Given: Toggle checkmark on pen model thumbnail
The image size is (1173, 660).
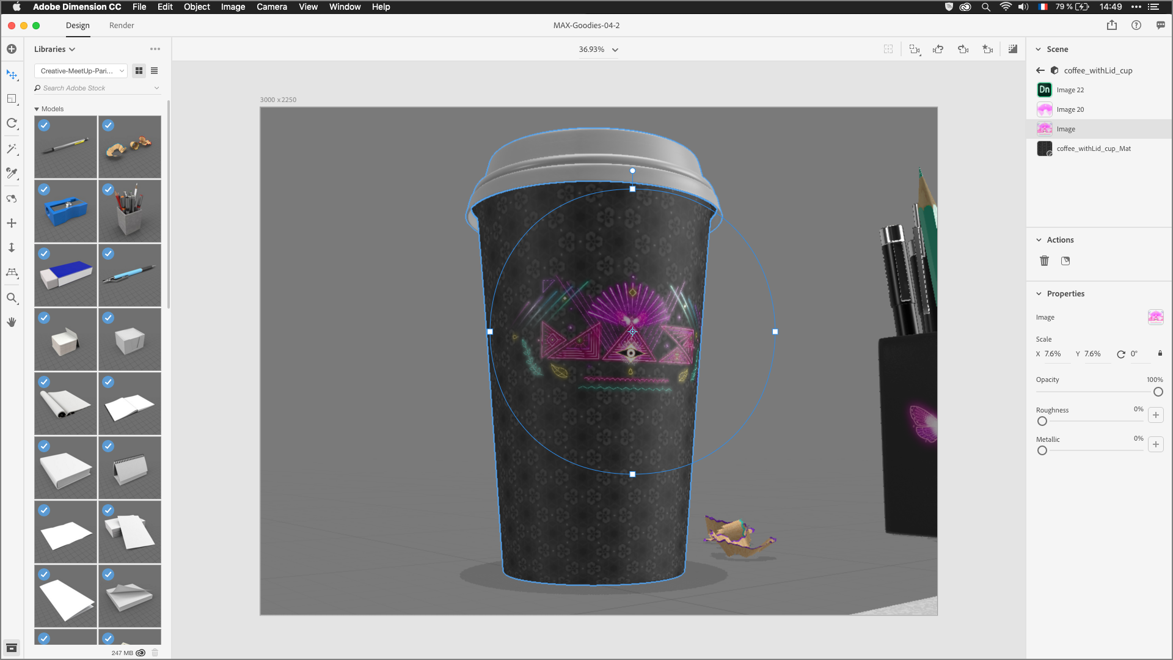Looking at the screenshot, I should click(44, 125).
